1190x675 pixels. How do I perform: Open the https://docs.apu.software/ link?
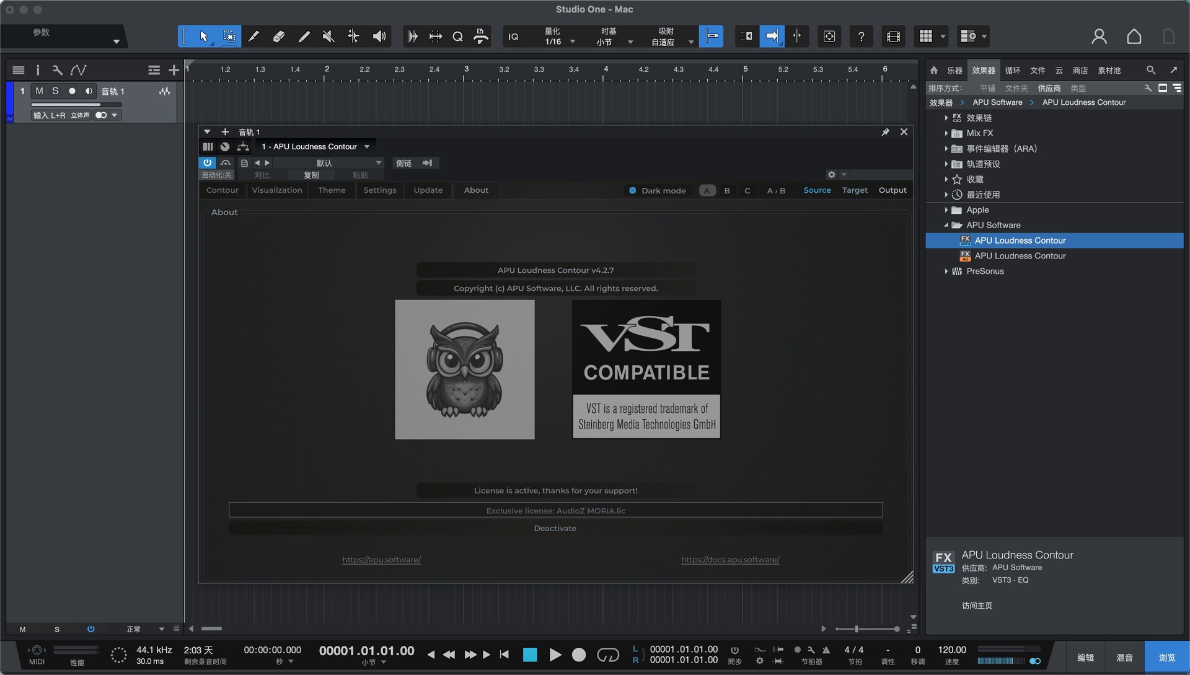730,560
